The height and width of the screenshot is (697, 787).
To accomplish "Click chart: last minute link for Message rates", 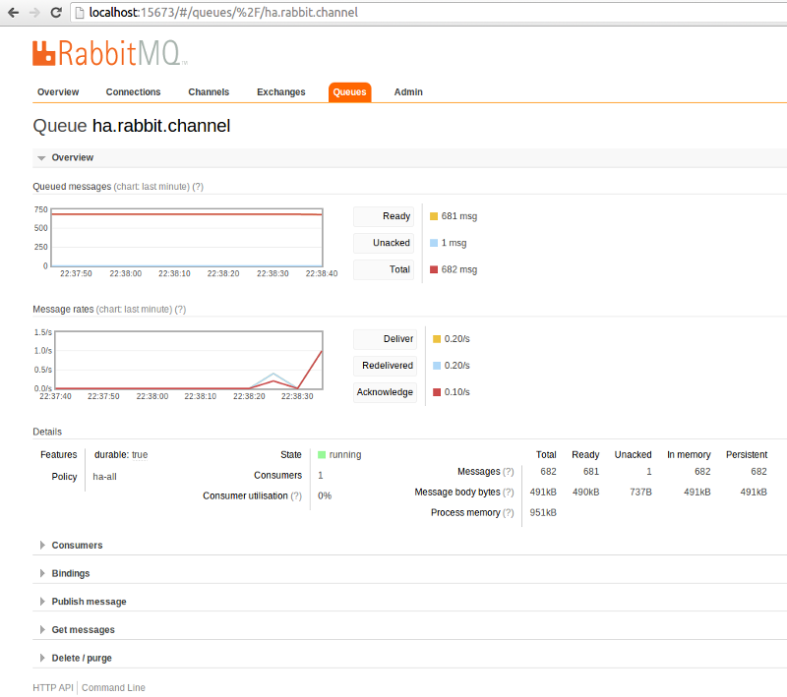I will tap(134, 310).
